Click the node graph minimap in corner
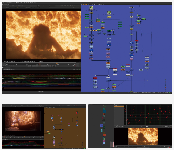The width and height of the screenshot is (174, 150). point(165,85)
